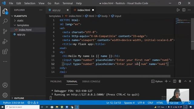Close index.html tab via unsaved dot

(93, 10)
